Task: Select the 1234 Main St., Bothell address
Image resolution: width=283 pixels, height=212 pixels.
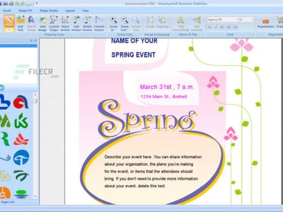Action: [x=164, y=96]
